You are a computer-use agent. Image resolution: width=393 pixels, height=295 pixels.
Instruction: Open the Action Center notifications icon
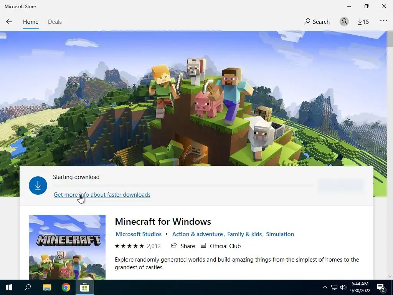[381, 287]
